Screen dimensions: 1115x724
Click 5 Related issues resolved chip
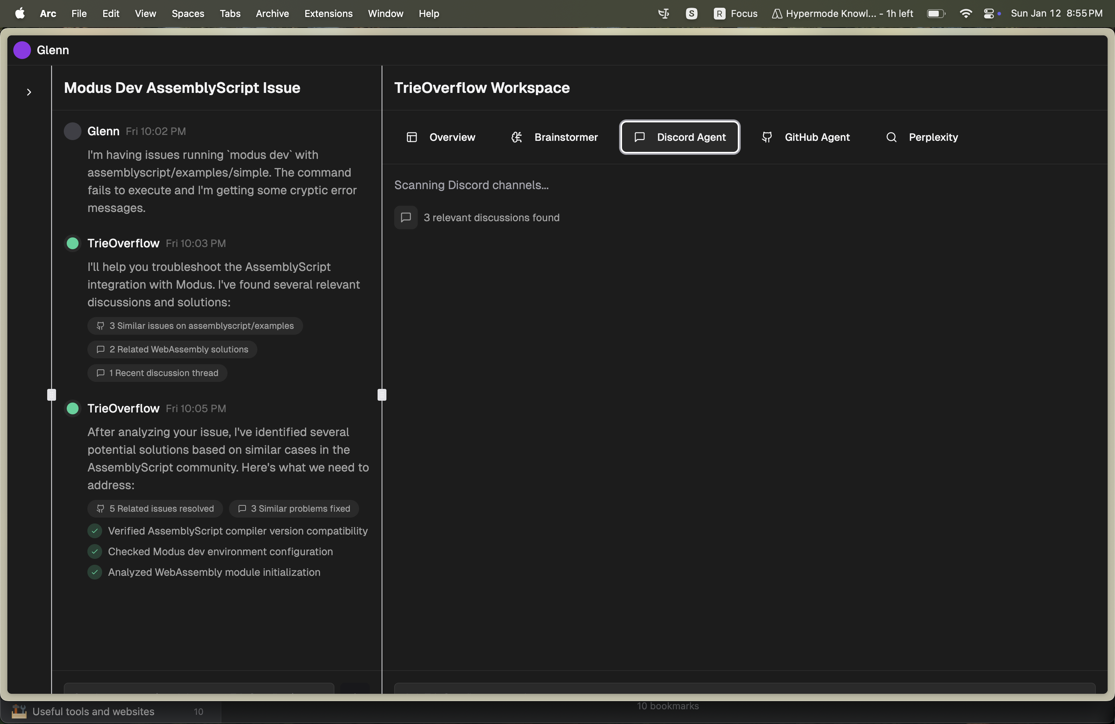coord(155,509)
